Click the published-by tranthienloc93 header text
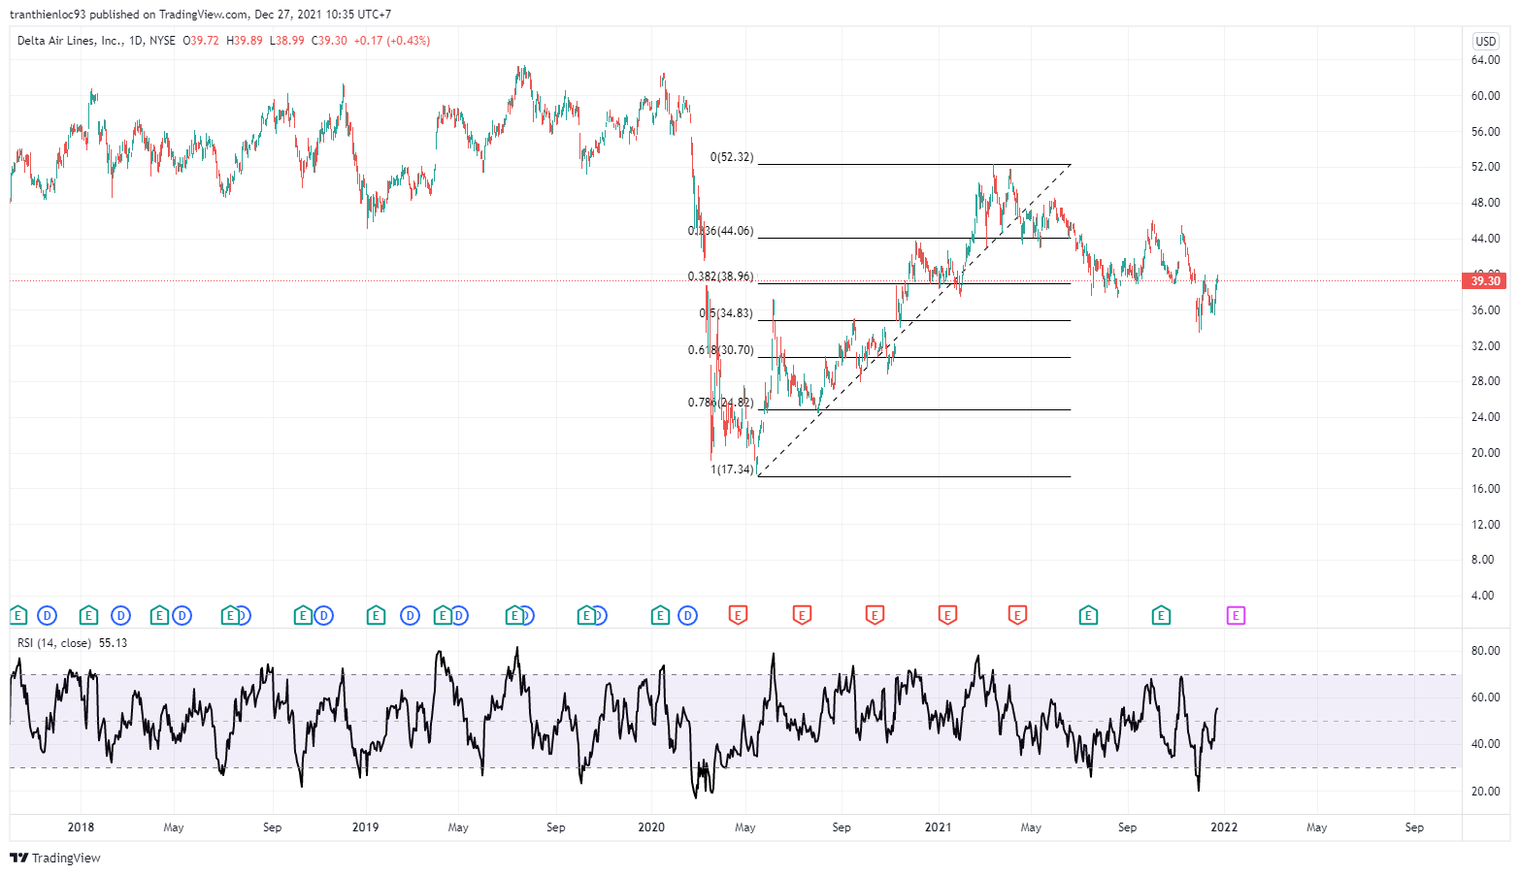Screen dimensions: 1520x875 [200, 15]
